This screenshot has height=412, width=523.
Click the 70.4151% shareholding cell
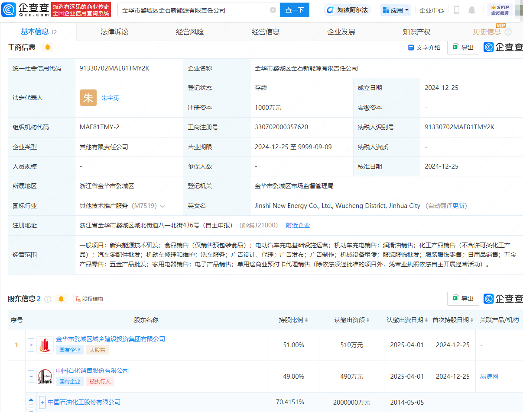[290, 402]
